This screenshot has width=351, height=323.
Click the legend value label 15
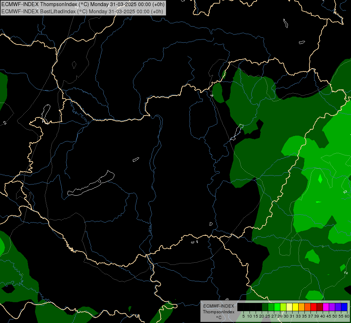pos(256,316)
